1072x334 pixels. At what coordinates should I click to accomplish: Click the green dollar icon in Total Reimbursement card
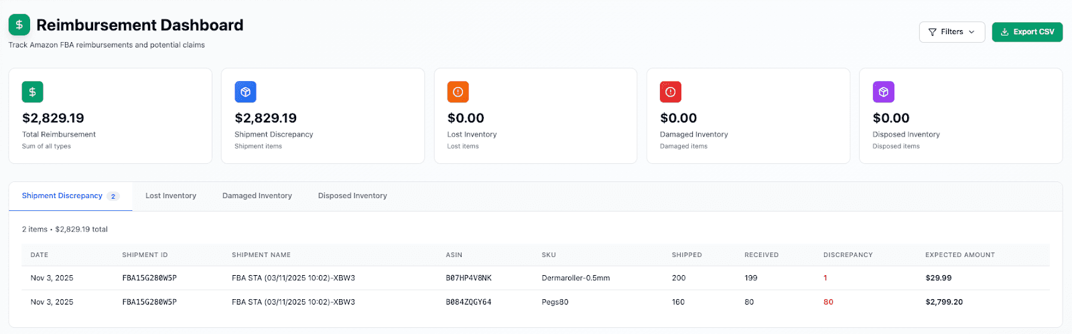32,92
